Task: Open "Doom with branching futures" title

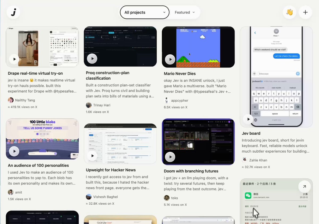Action: (191, 171)
